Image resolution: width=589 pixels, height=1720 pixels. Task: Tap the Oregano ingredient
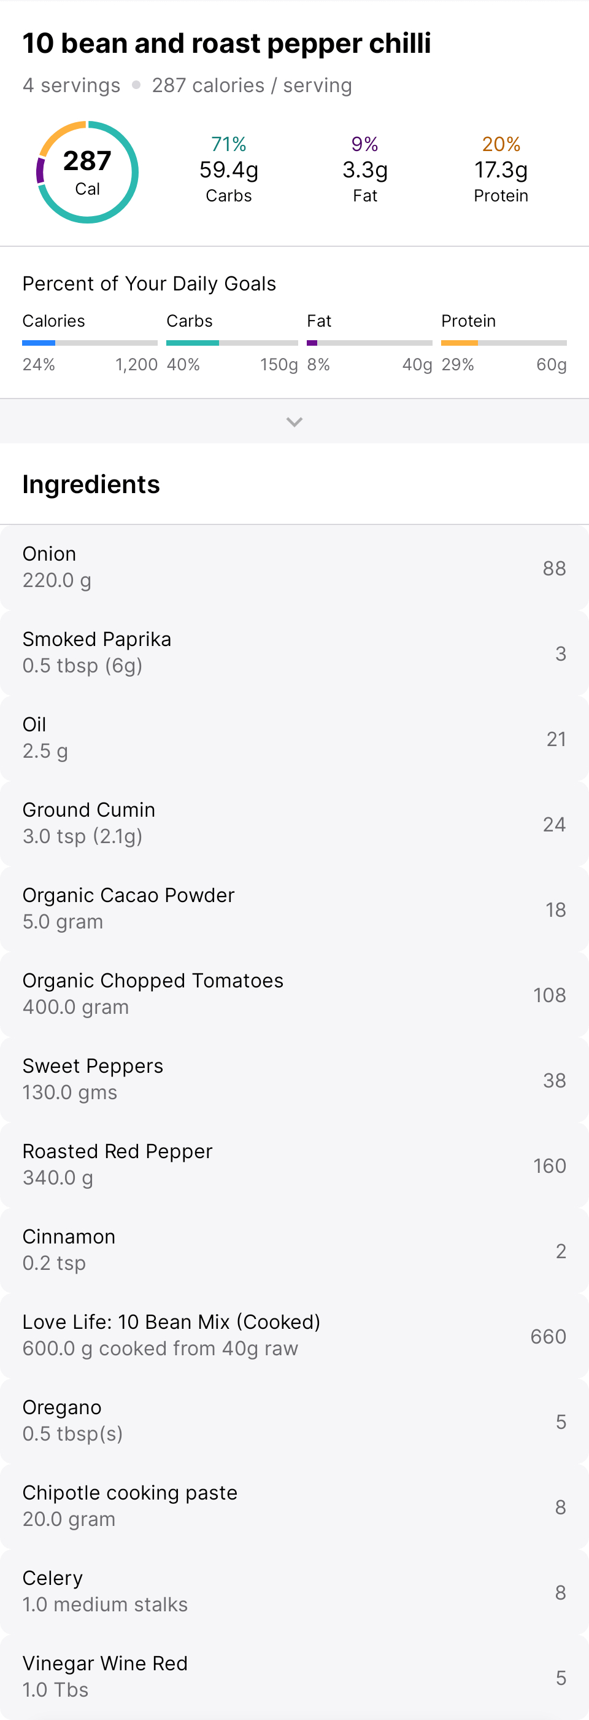point(294,1421)
